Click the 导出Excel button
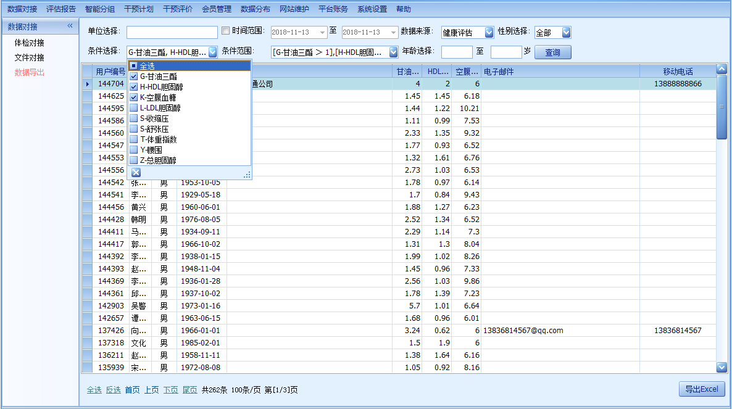Image resolution: width=732 pixels, height=409 pixels. tap(701, 389)
